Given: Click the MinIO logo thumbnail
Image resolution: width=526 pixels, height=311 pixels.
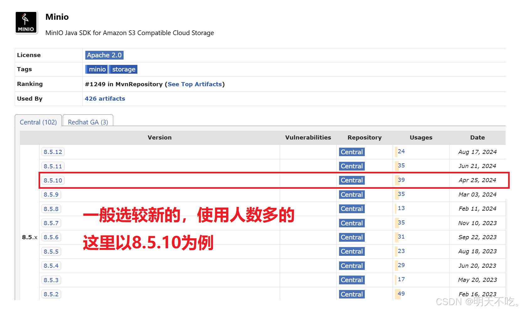Looking at the screenshot, I should click(26, 23).
